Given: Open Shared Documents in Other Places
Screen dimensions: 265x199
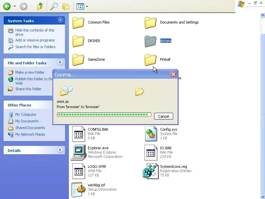Looking at the screenshot, I should (x=30, y=128).
